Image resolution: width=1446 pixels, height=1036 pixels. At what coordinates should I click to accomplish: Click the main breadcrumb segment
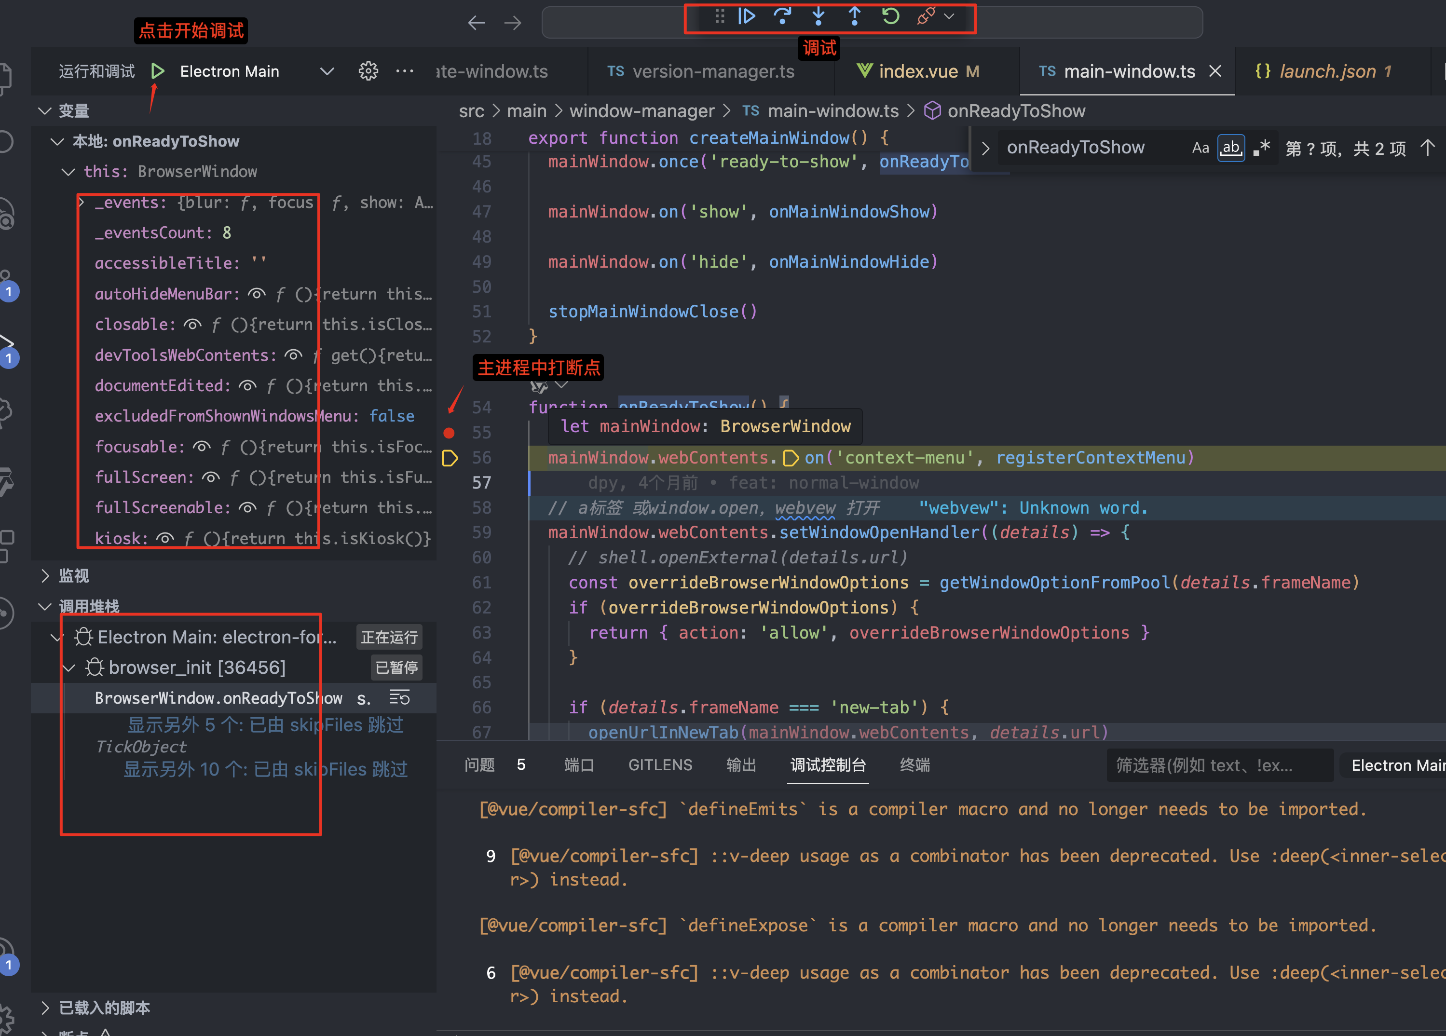click(527, 111)
